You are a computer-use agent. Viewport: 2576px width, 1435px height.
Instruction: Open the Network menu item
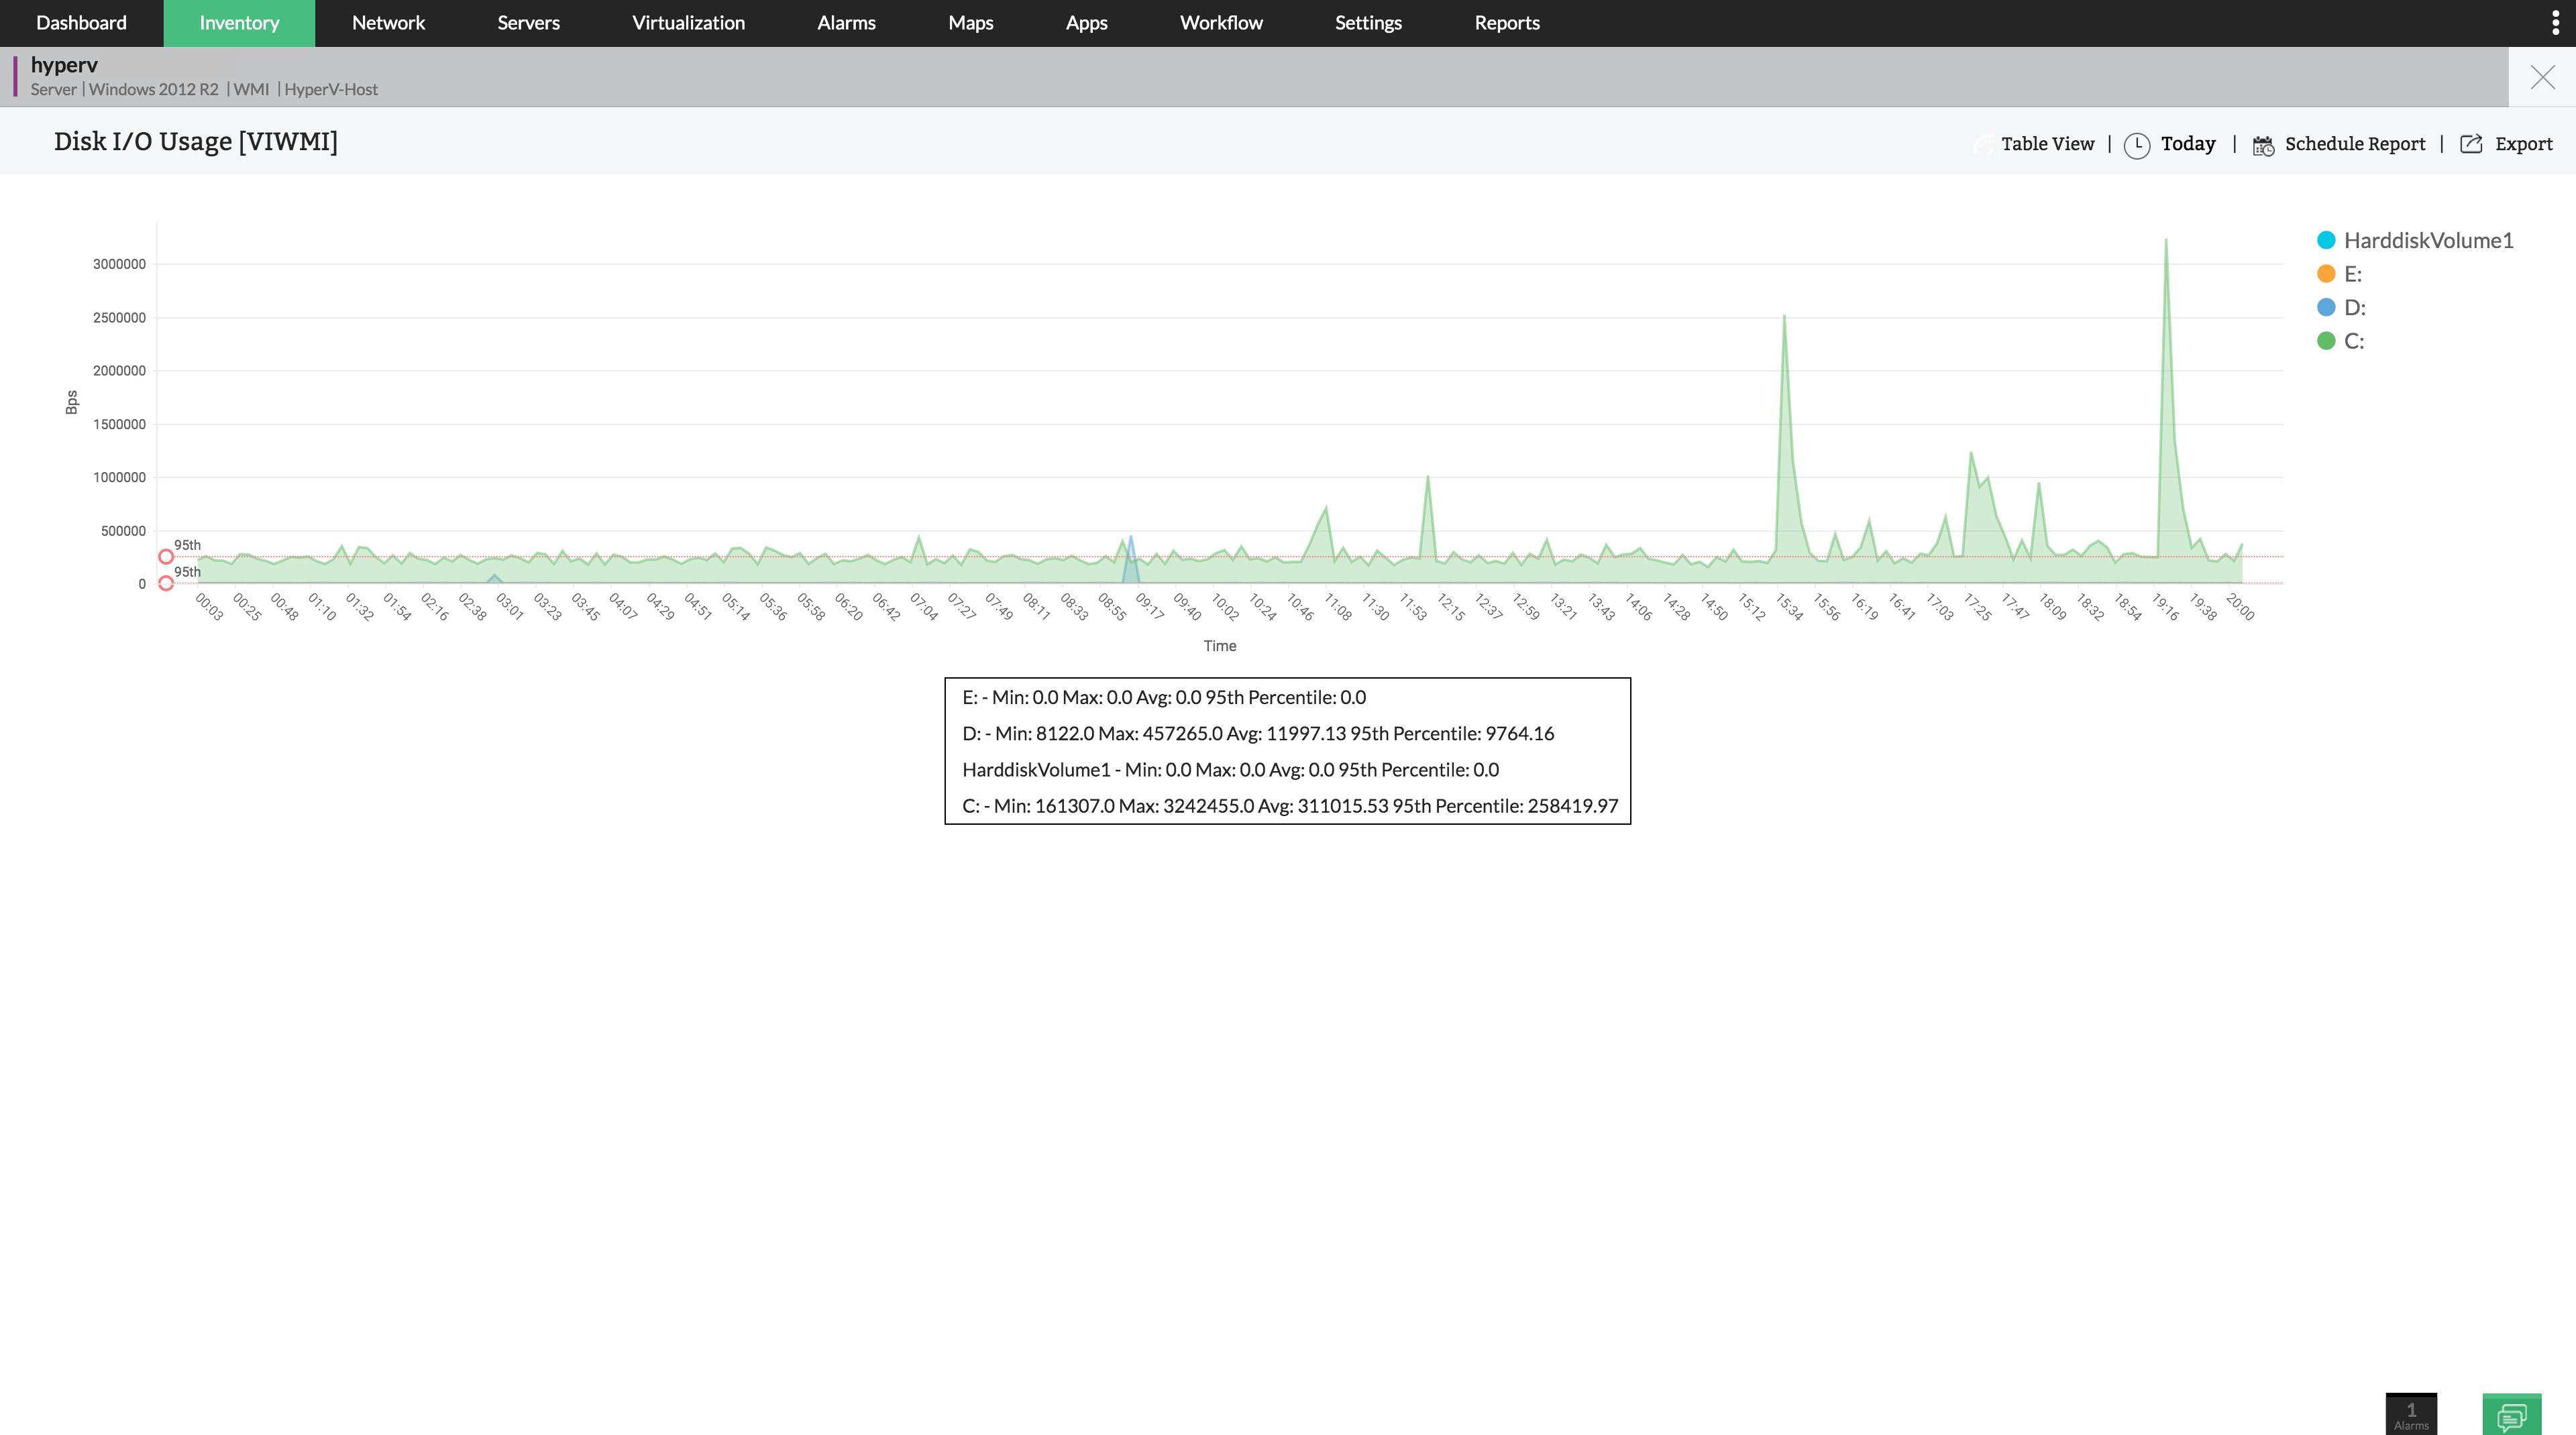point(387,21)
